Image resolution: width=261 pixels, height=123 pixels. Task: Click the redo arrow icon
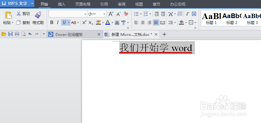pos(36,34)
